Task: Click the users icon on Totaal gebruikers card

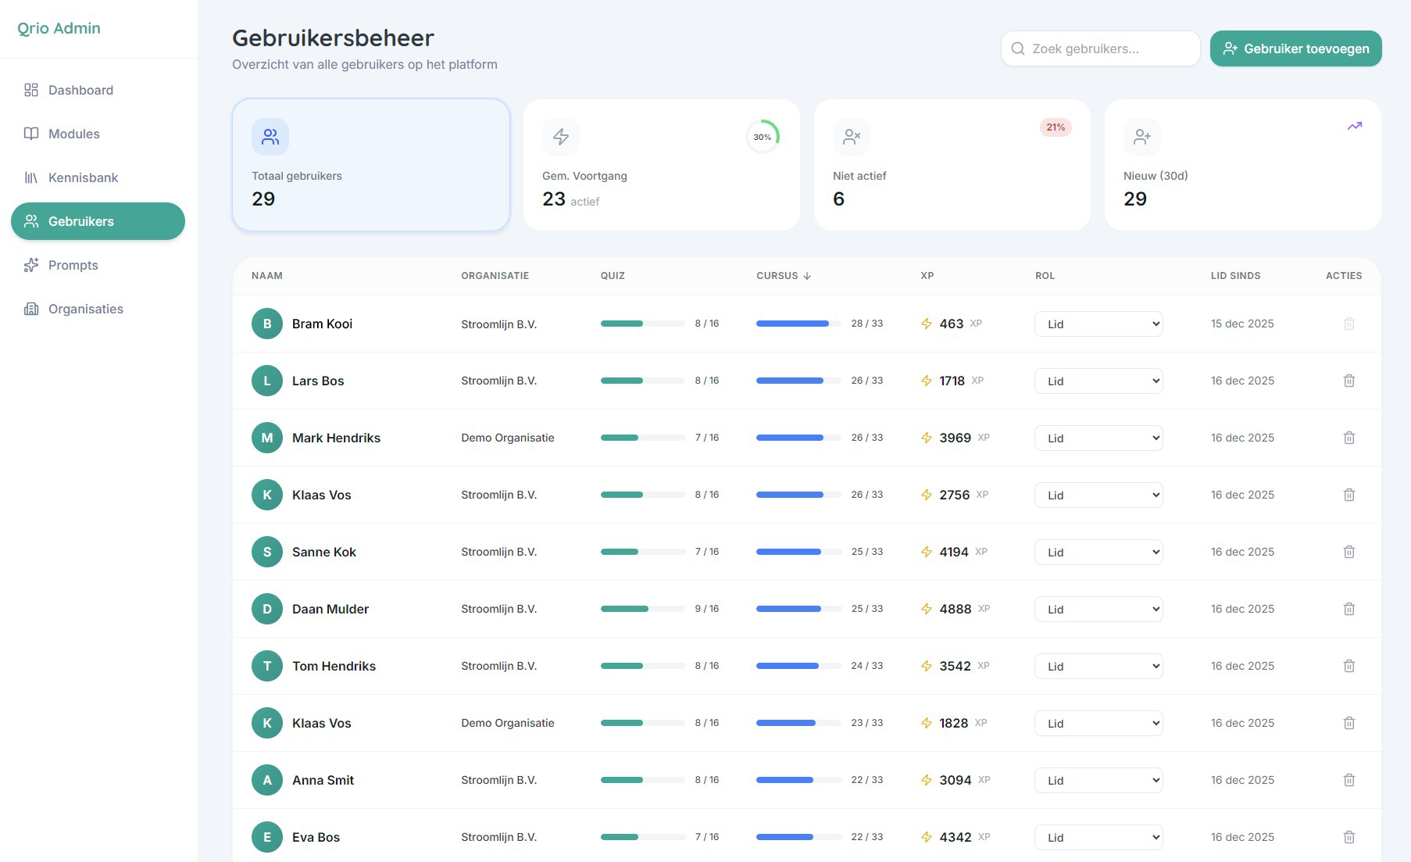Action: pos(269,136)
